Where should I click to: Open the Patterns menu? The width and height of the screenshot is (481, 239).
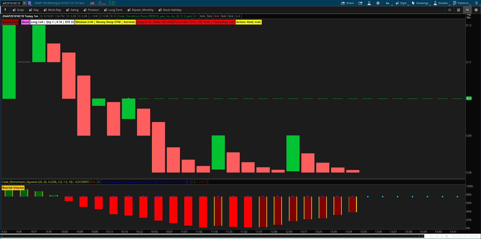(x=461, y=3)
